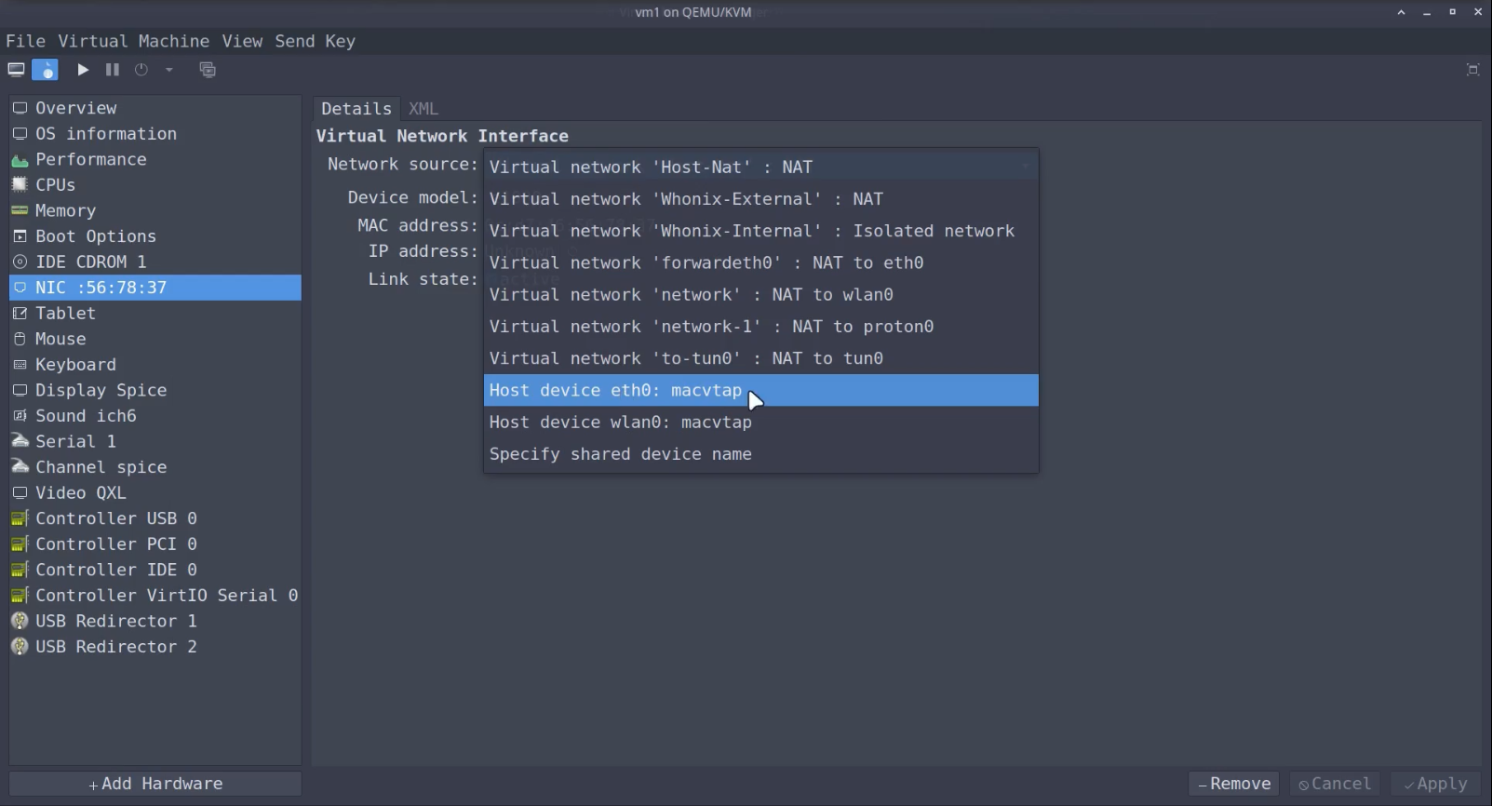Screen dimensions: 1492x806
Task: Choose Host device eth0: macvtap
Action: click(761, 390)
